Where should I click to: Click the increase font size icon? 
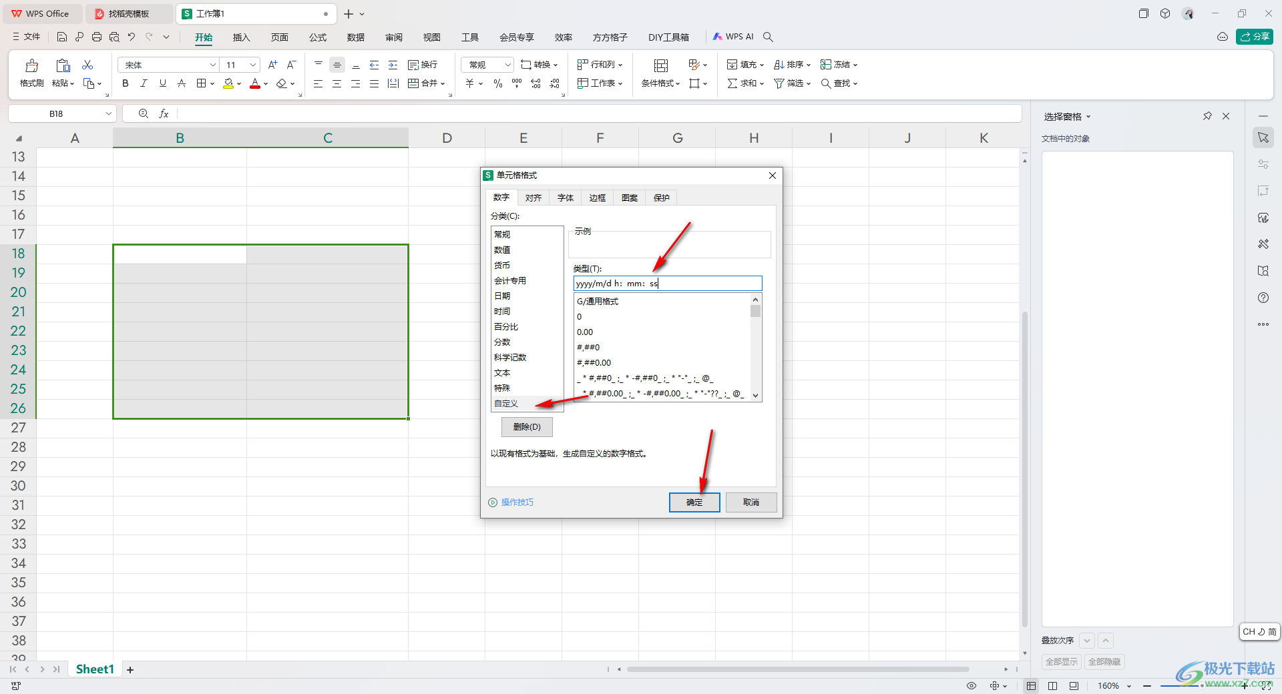[x=272, y=65]
